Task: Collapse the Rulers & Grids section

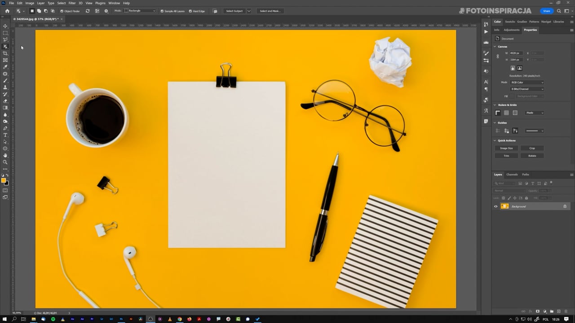Action: coord(495,105)
